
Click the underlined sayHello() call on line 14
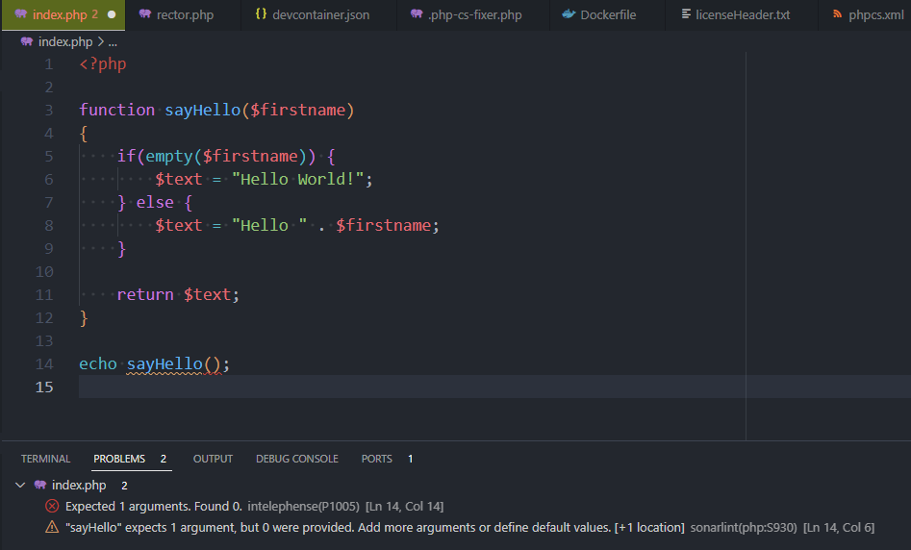tap(174, 364)
